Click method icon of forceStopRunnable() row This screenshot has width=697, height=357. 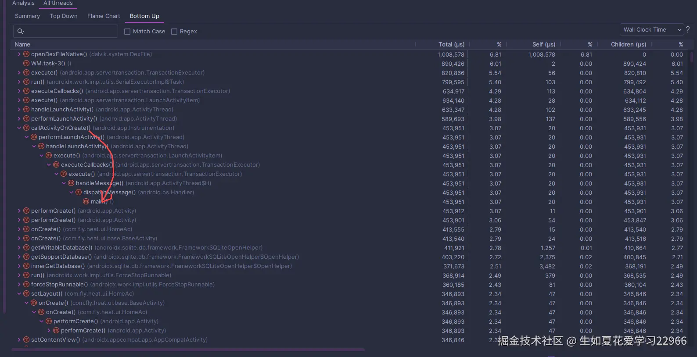coord(26,285)
